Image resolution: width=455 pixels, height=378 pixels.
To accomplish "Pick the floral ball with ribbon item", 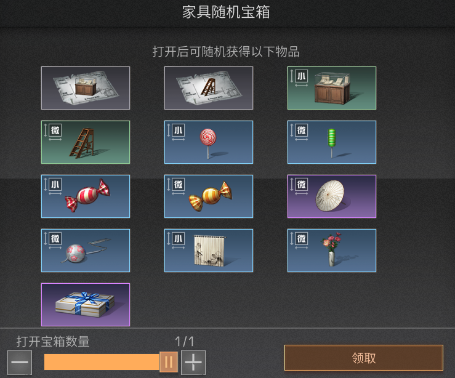I will (x=86, y=251).
